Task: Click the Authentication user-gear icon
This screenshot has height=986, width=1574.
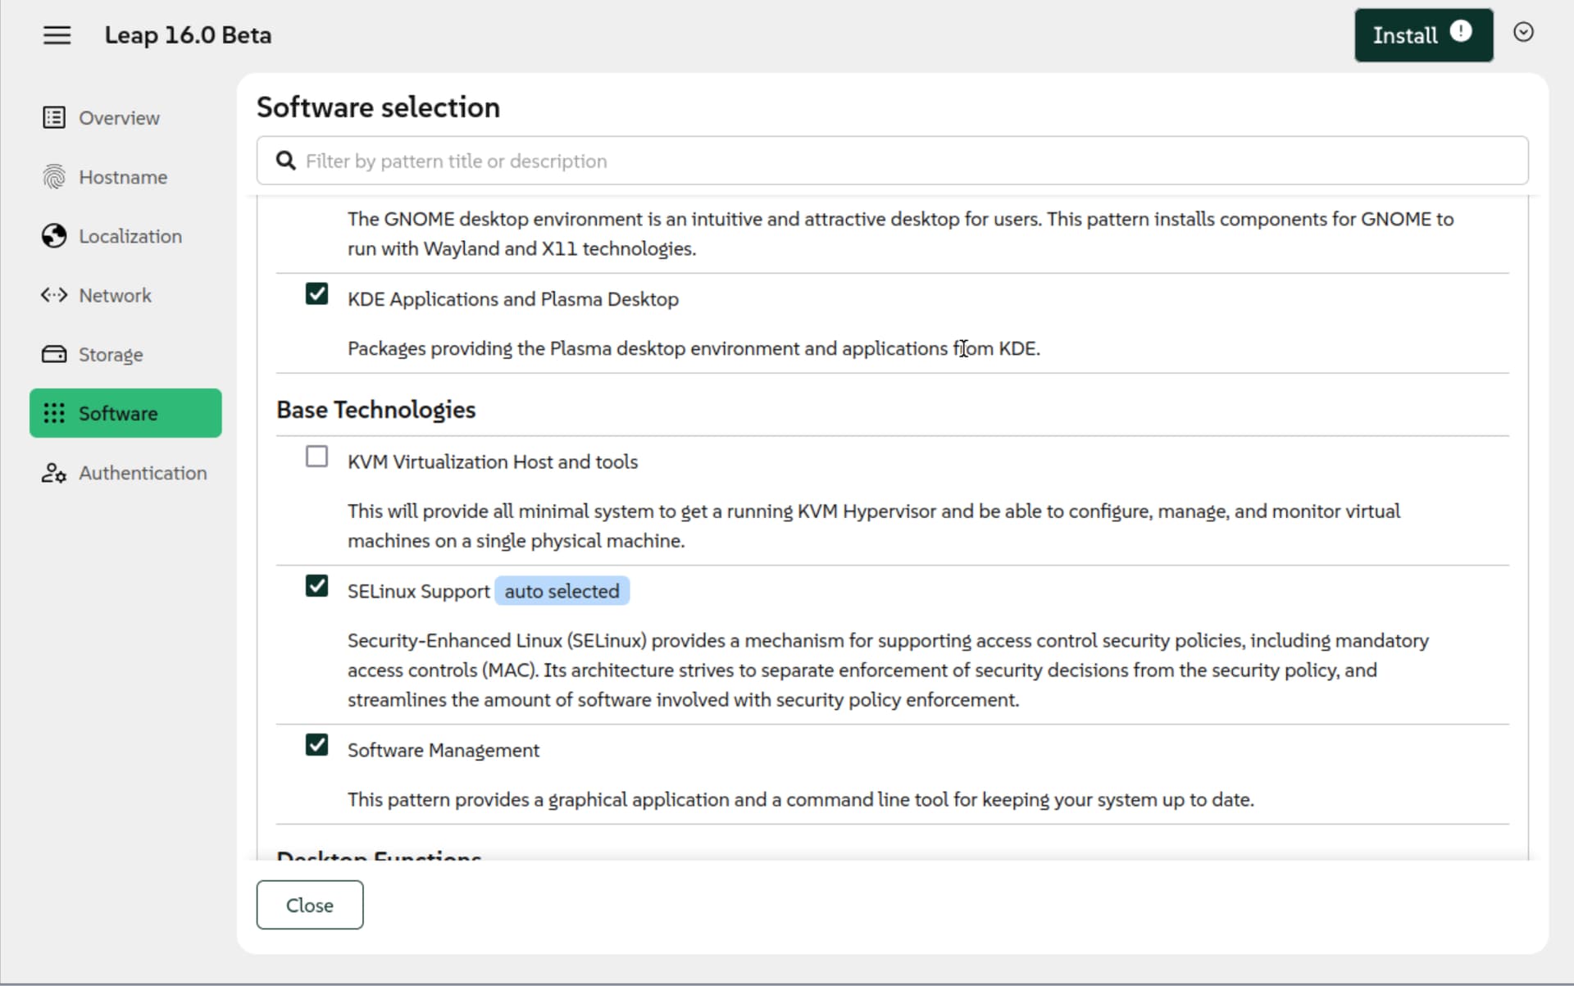Action: 54,473
